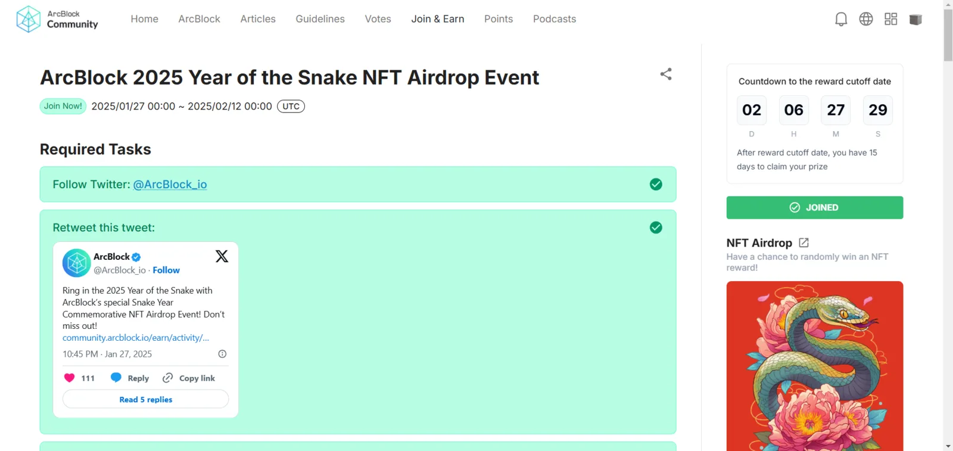The width and height of the screenshot is (953, 451).
Task: Click the tweet info icon
Action: tap(222, 354)
